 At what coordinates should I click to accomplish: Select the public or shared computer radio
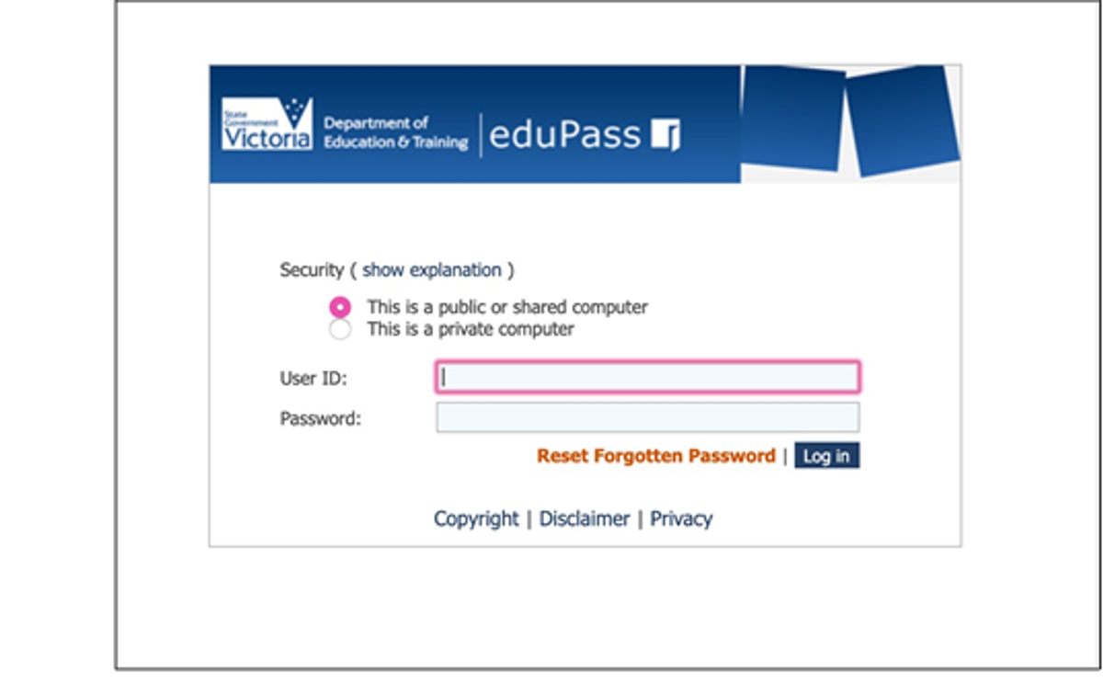[340, 307]
